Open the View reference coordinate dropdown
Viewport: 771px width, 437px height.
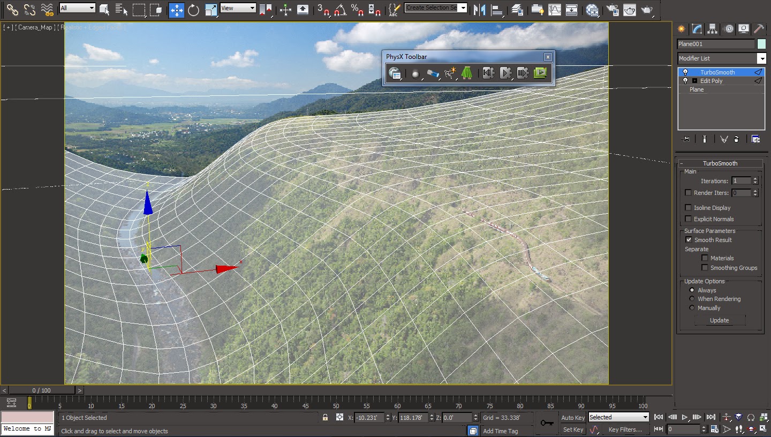[238, 8]
